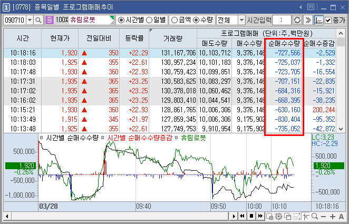Click the chart rewind double-arrow button
This screenshot has width=349, height=224.
pyautogui.click(x=243, y=216)
